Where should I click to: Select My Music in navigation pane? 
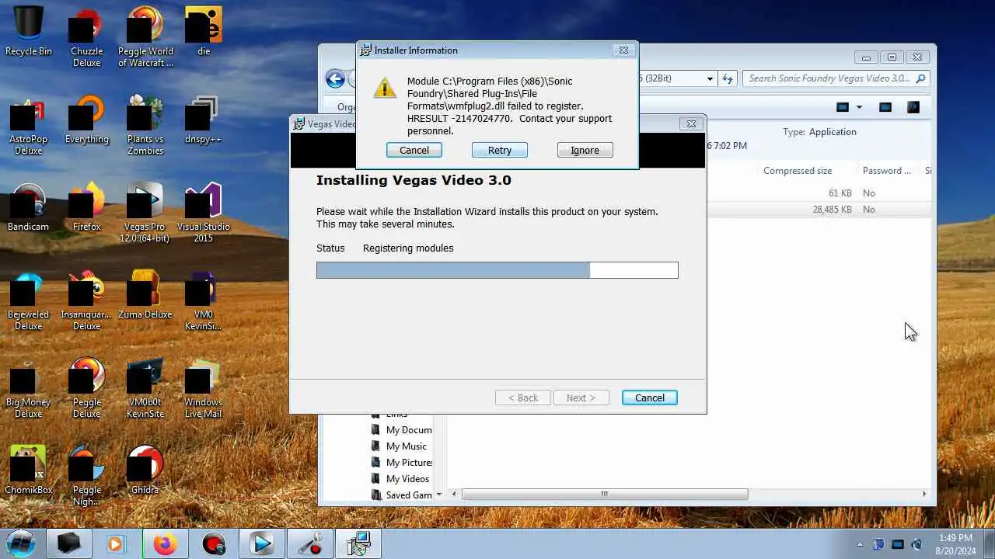[406, 446]
